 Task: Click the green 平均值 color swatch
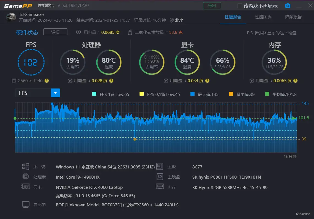coord(267,94)
